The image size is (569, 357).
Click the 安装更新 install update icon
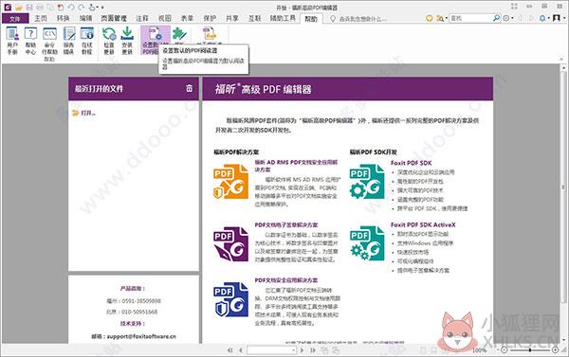point(127,41)
